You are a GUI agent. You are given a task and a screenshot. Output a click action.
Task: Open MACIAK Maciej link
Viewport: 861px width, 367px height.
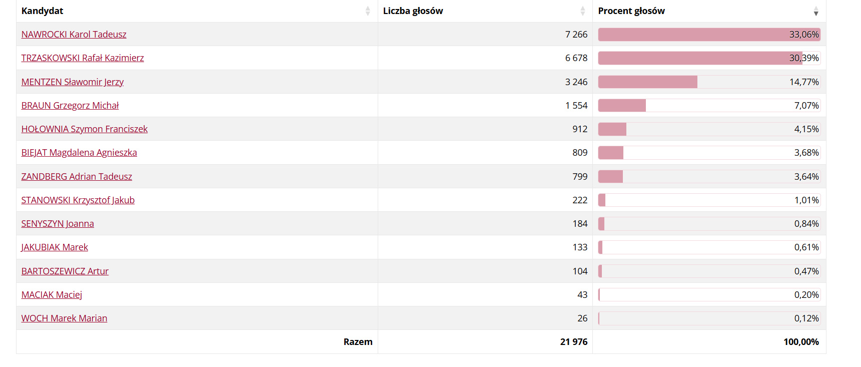pos(52,294)
